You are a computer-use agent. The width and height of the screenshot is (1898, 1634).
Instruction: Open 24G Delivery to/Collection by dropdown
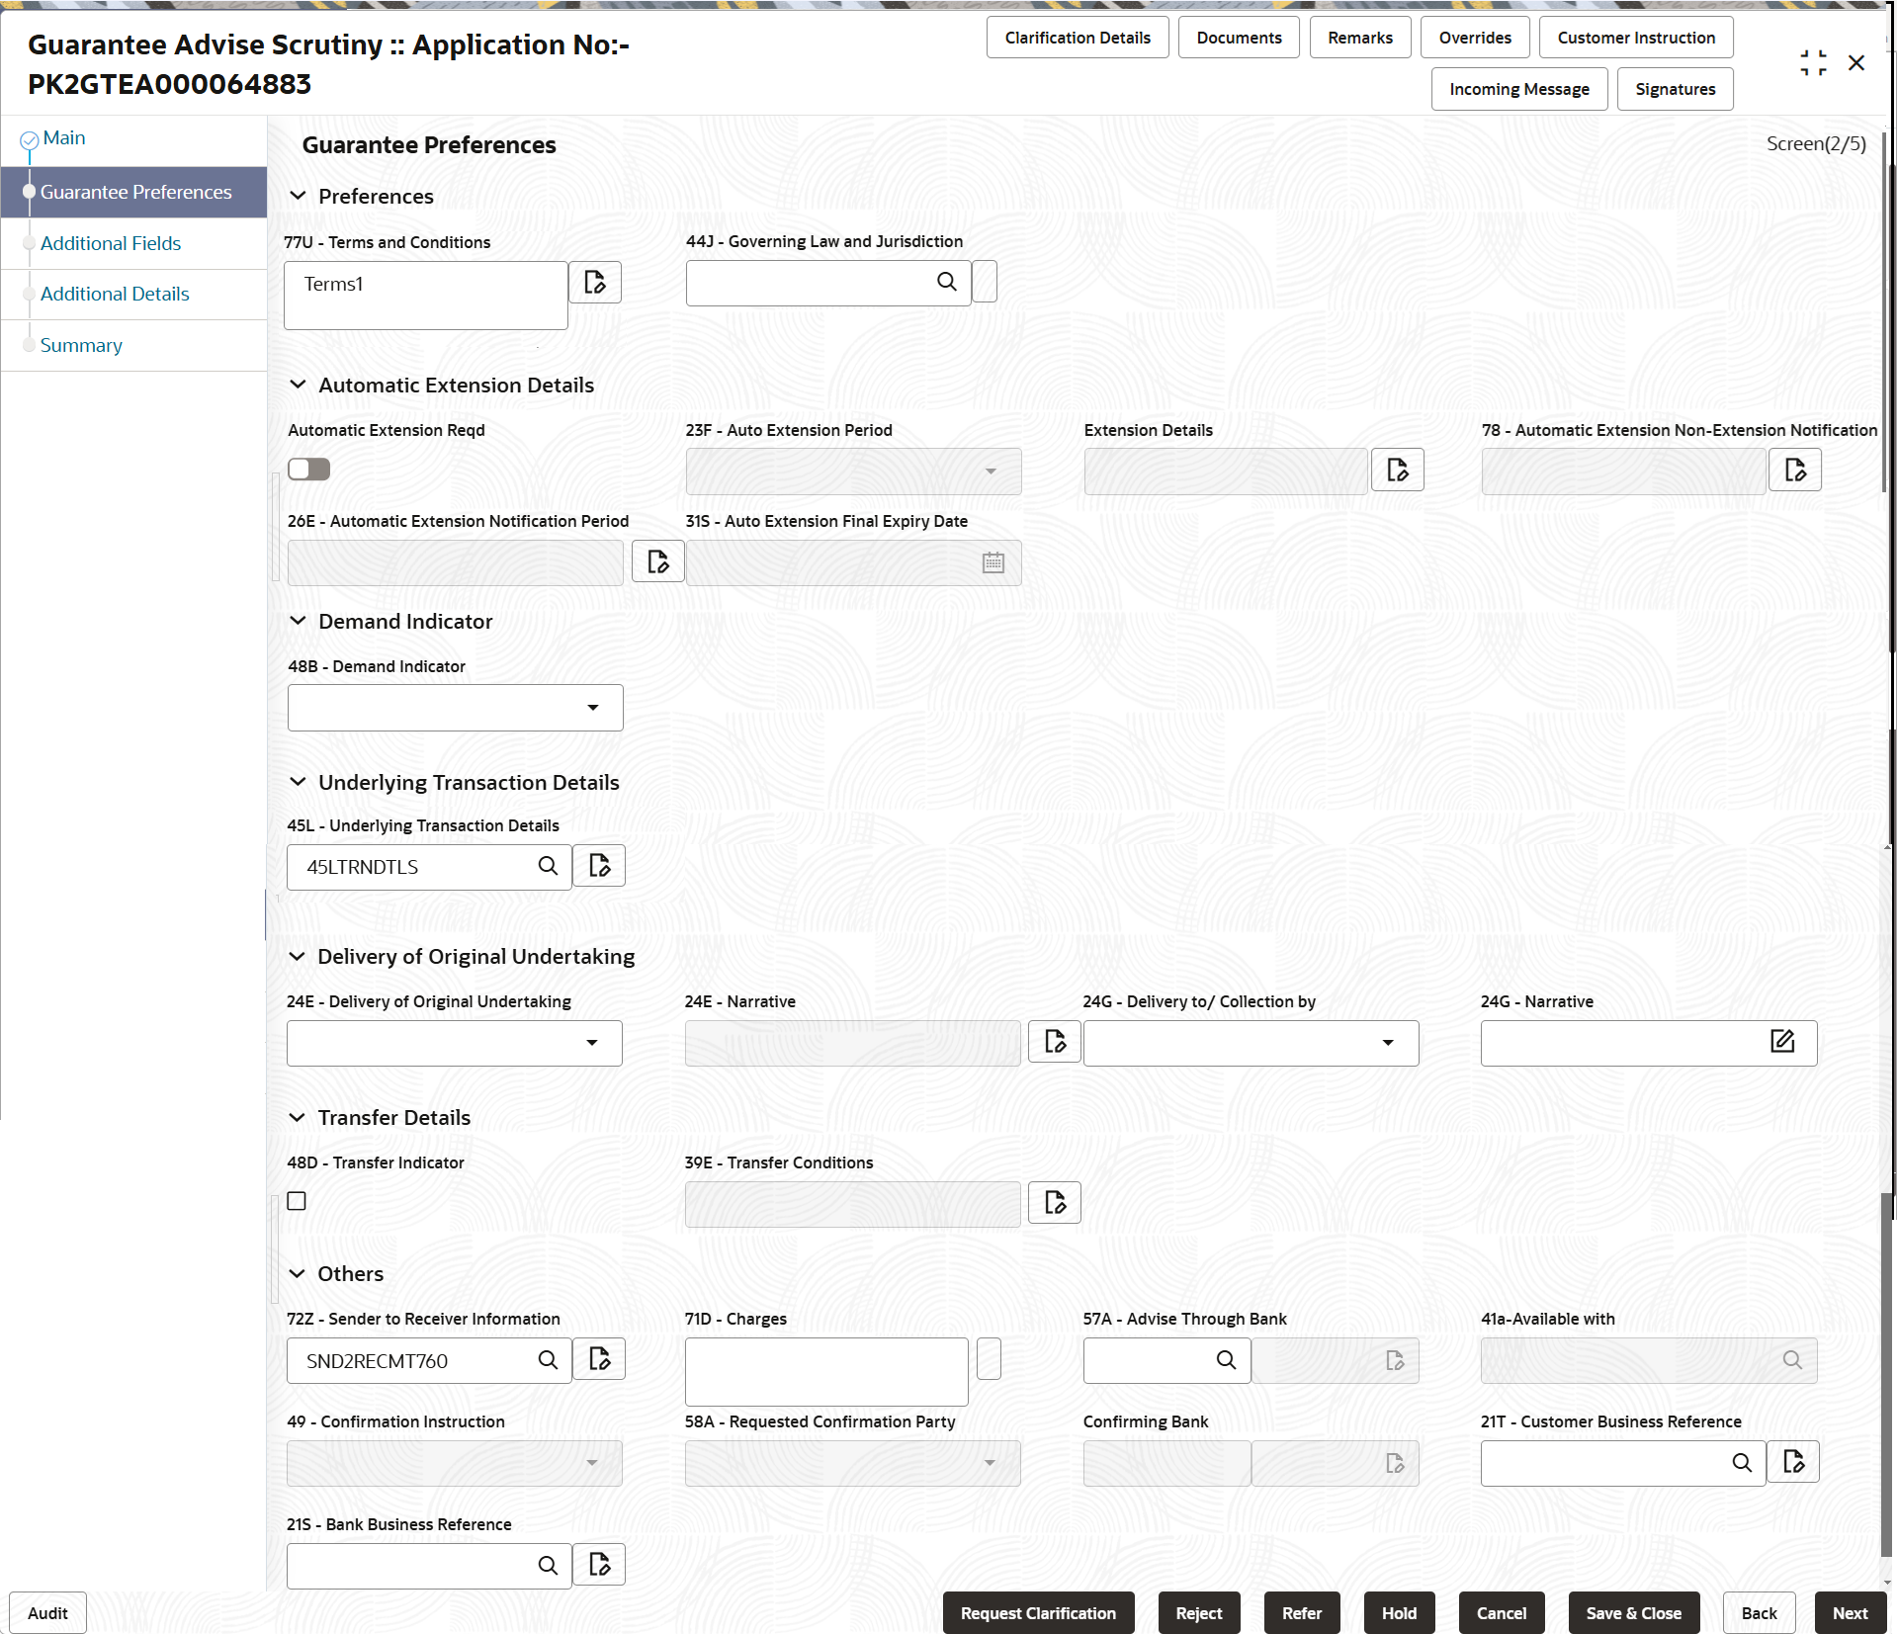[x=1251, y=1043]
